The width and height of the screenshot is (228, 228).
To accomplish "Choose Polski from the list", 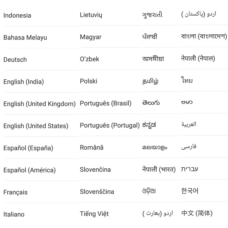I will [x=89, y=81].
